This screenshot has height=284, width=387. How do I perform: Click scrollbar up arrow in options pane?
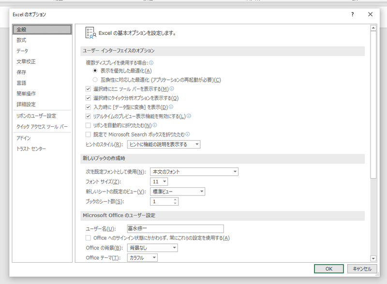[x=373, y=28]
